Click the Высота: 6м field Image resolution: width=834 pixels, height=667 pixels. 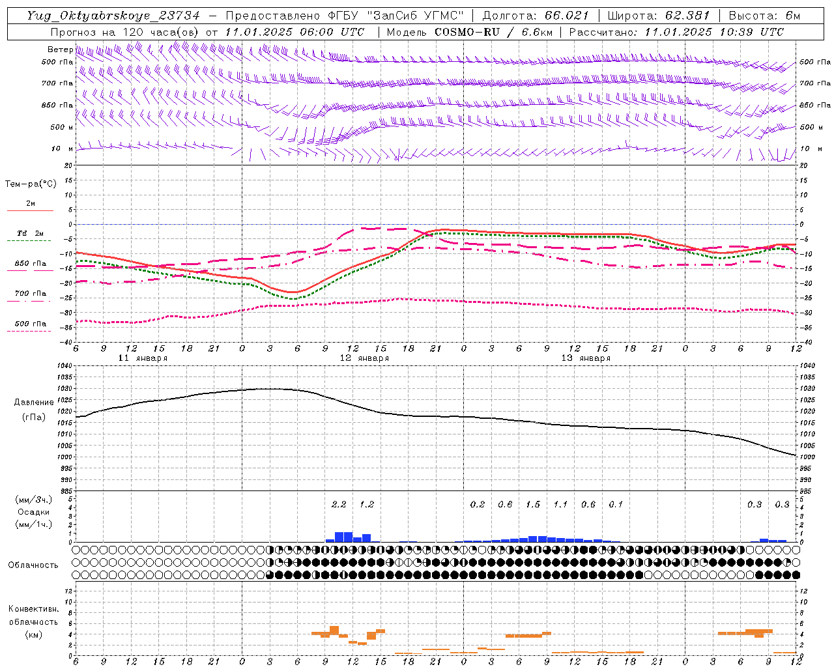click(764, 16)
